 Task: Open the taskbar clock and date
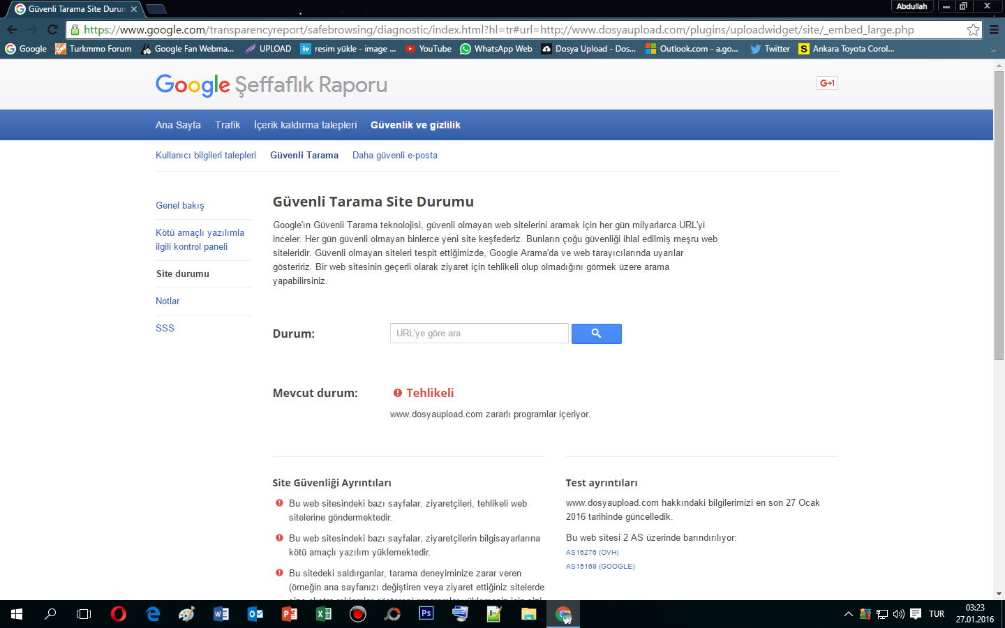[x=975, y=614]
